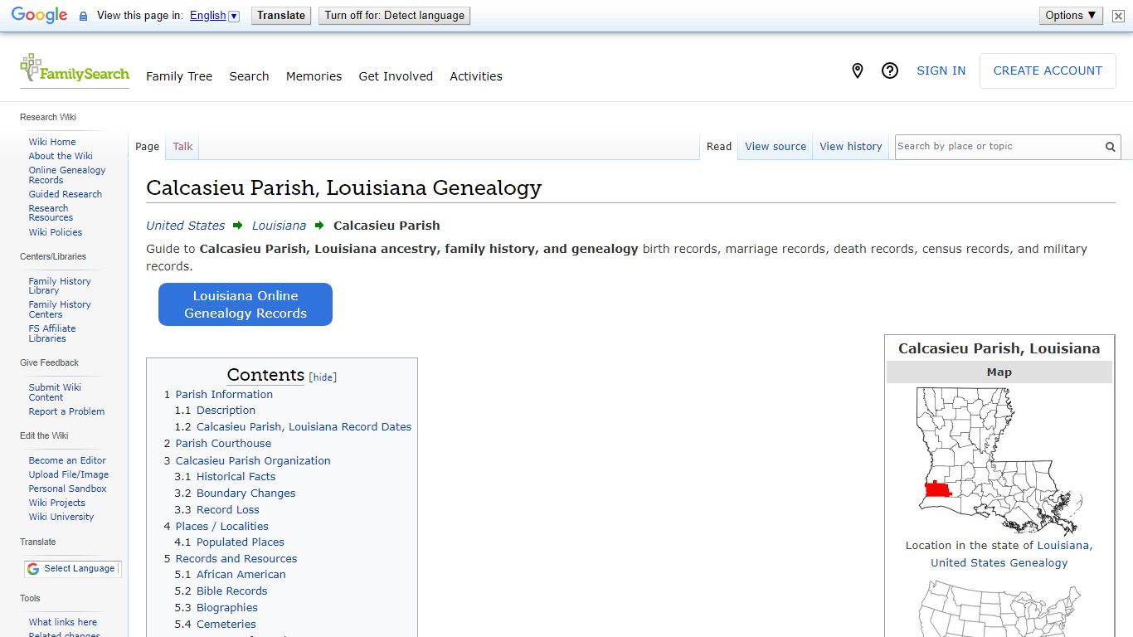
Task: Open Wiki Policies
Action: 56,232
